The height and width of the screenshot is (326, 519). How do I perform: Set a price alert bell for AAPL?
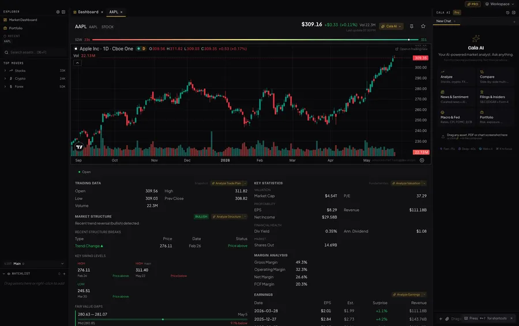[411, 26]
